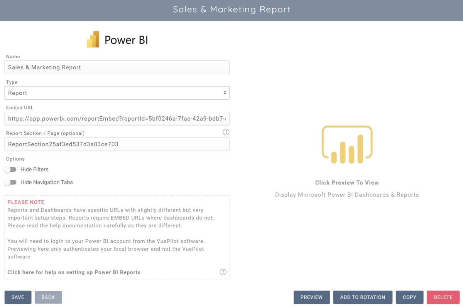Screen dimensions: 463x307
Task: Click the Type dropdown stepper arrows
Action: click(x=225, y=93)
